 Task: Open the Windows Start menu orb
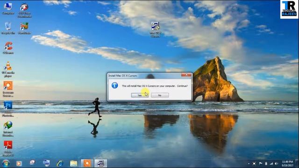point(6,163)
